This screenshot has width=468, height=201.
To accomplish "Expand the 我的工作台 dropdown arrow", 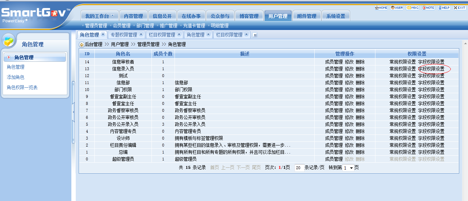I will pyautogui.click(x=113, y=16).
